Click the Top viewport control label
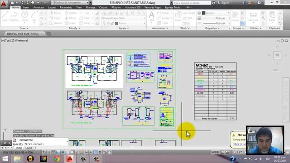Screen dimensions: 290x163 8,40
